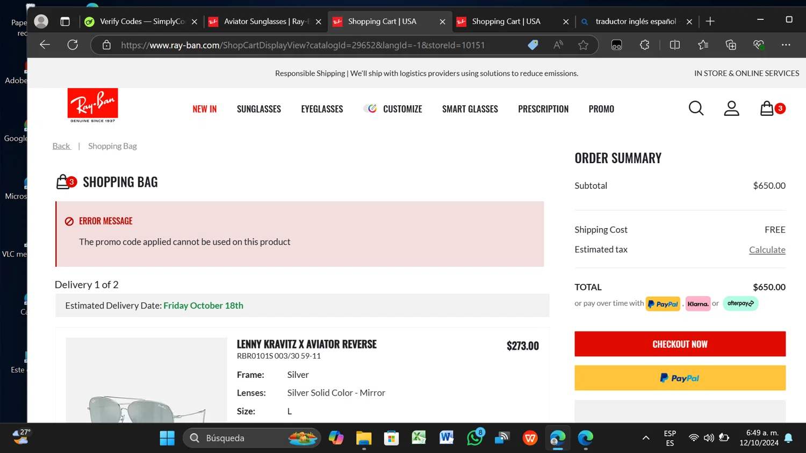Open LENNY KRAVITZ X AVIATOR REVERSE title
Screen dimensions: 806x453
(307, 344)
